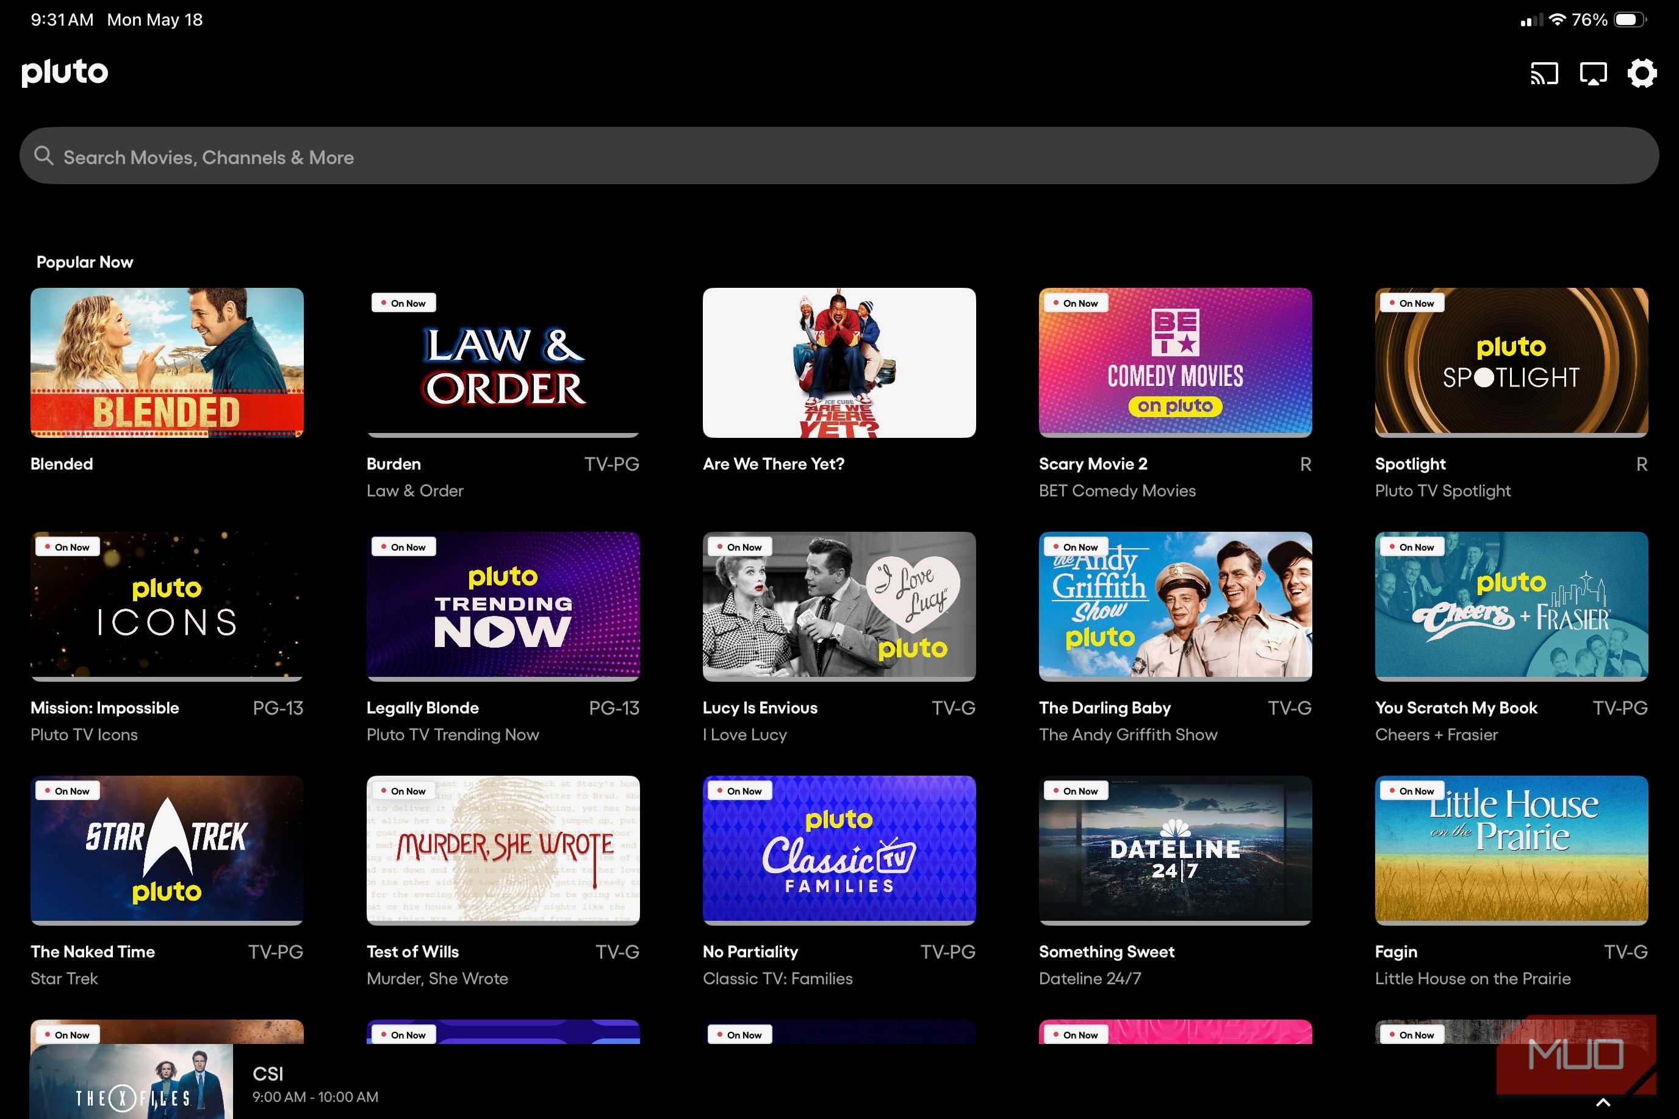Click the 'Scary Movie 2' title
1679x1119 pixels.
coord(1093,464)
